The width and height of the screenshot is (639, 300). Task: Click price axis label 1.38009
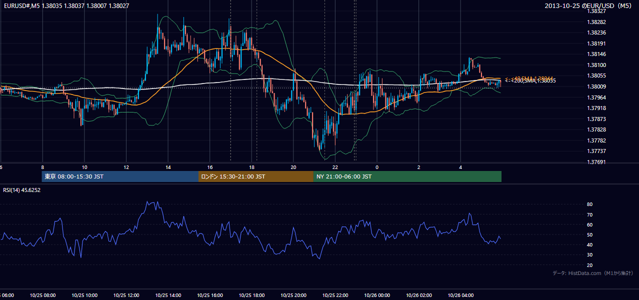click(596, 86)
